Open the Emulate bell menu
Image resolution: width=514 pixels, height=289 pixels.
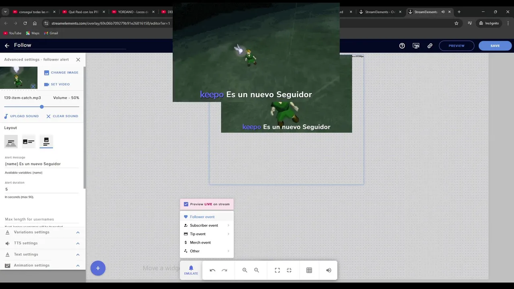[191, 270]
